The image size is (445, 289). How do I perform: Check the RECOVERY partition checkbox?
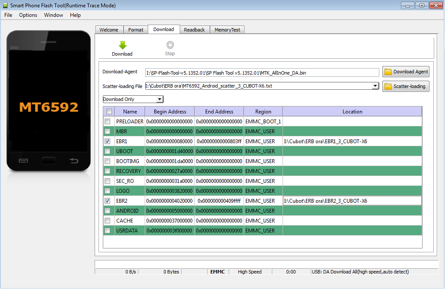click(x=108, y=171)
